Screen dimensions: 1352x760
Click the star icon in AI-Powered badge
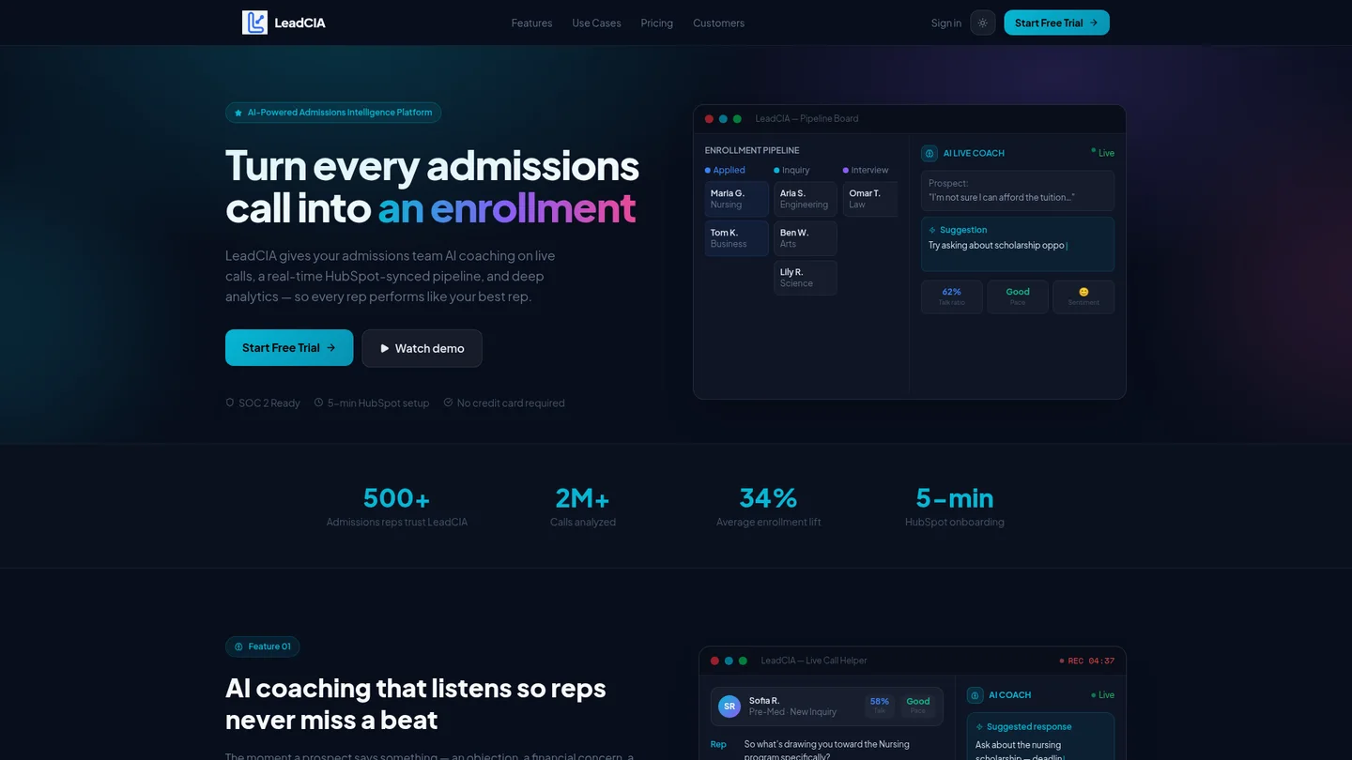[x=238, y=113]
